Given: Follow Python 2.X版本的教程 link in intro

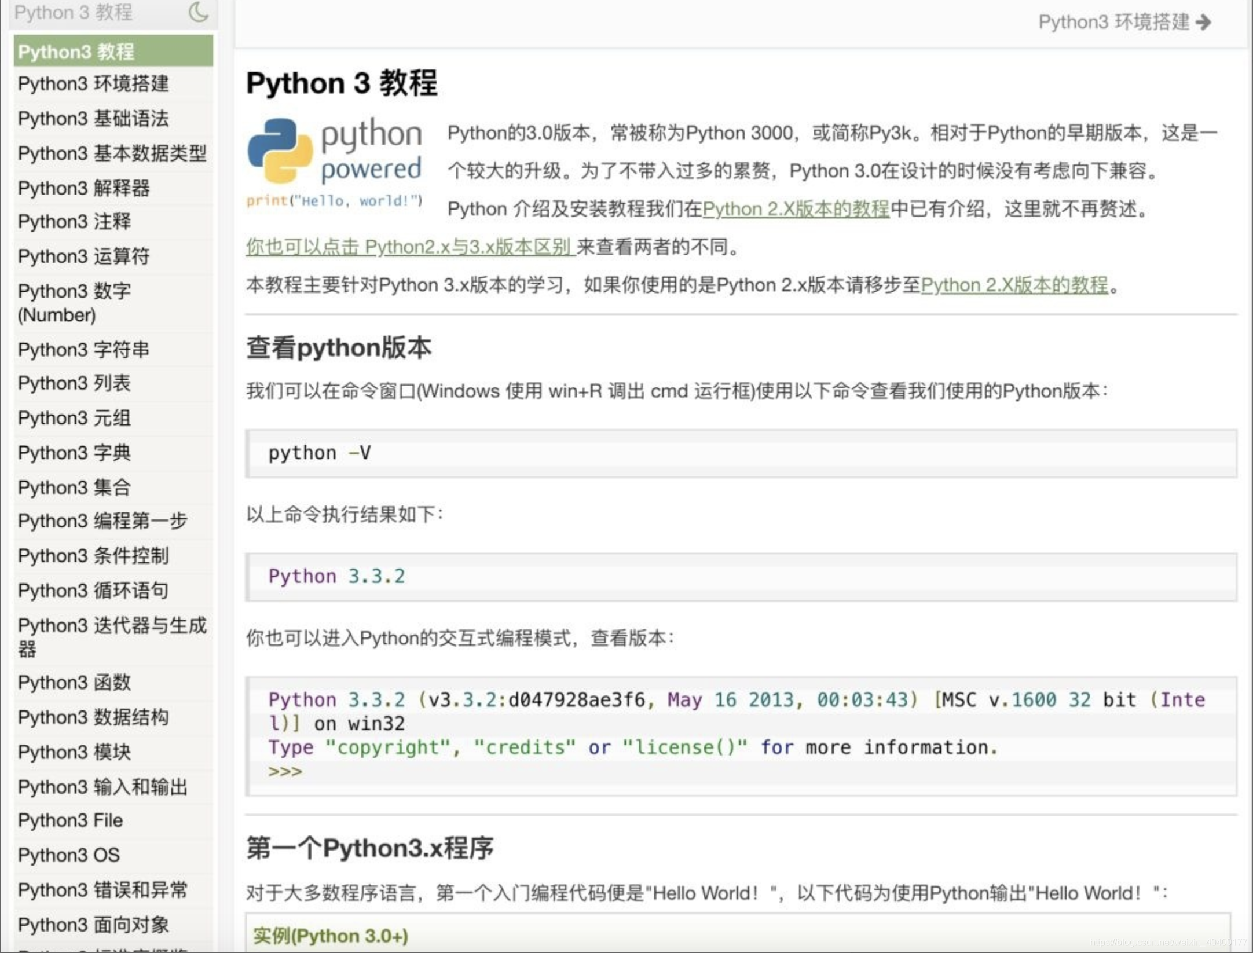Looking at the screenshot, I should 796,209.
